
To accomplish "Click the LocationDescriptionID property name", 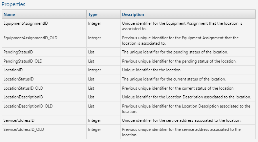I will point(23,97).
